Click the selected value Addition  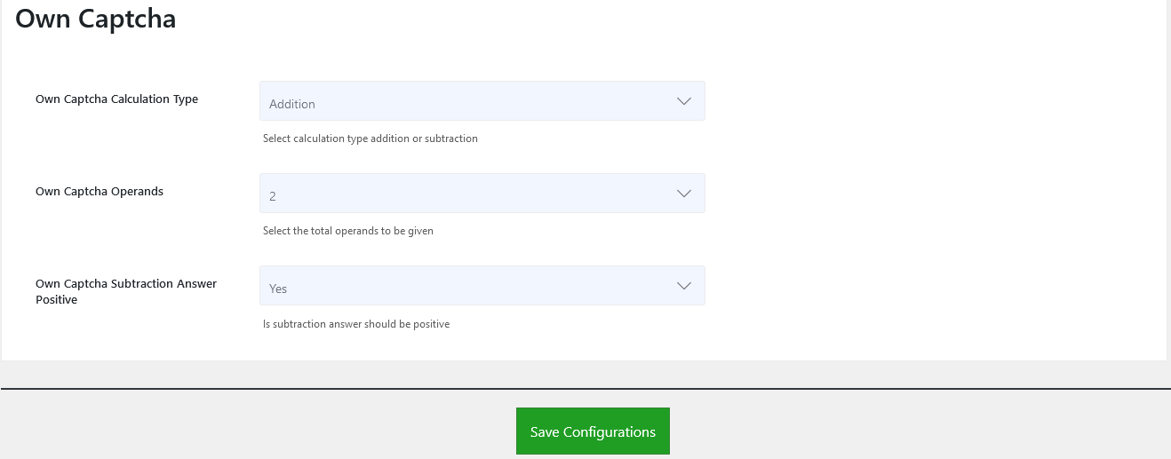tap(292, 104)
